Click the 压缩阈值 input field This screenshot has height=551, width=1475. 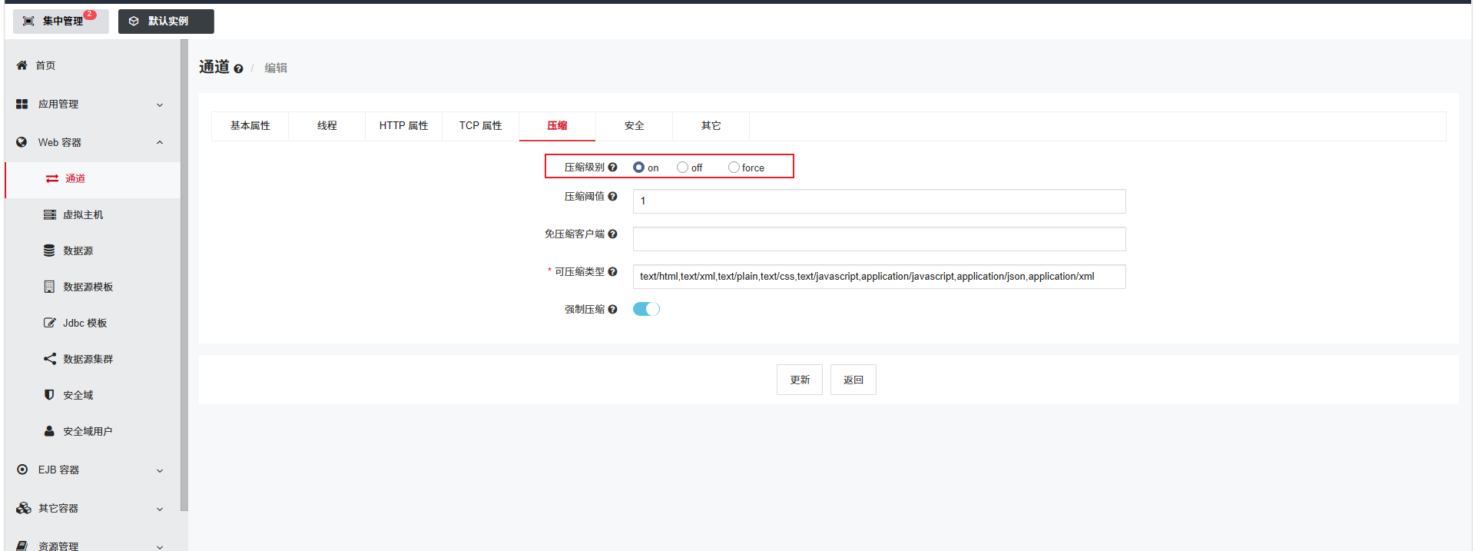879,201
